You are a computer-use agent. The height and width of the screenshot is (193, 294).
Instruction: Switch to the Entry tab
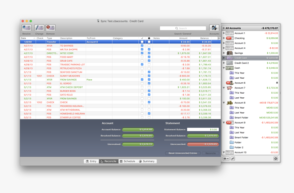(x=91, y=161)
